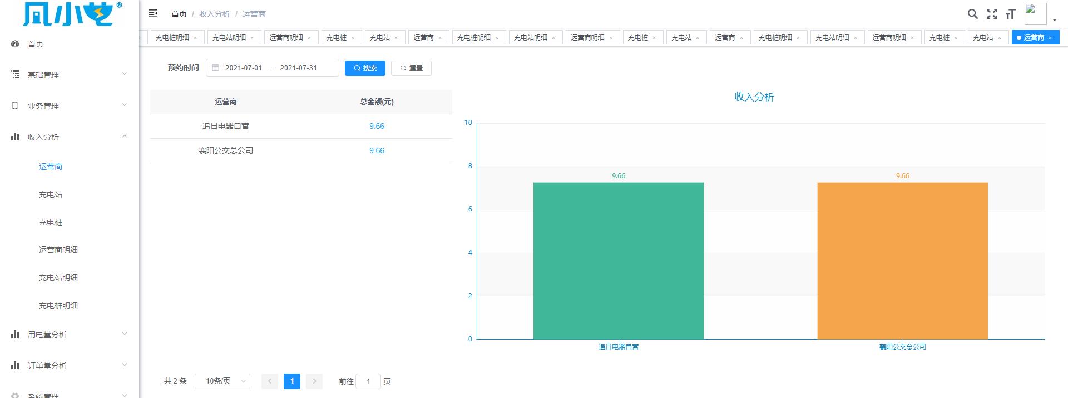Image resolution: width=1068 pixels, height=398 pixels.
Task: Close the active 运营商 tab
Action: click(1050, 38)
